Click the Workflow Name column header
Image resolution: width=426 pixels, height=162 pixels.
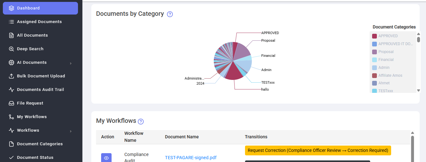coord(134,137)
